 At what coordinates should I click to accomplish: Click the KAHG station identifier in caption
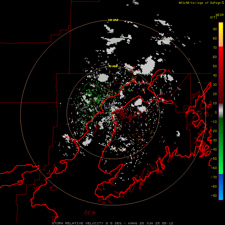(132, 223)
